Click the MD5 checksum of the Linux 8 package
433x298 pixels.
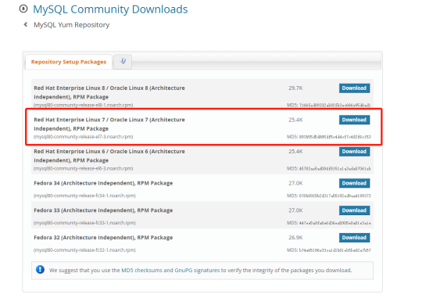328,106
